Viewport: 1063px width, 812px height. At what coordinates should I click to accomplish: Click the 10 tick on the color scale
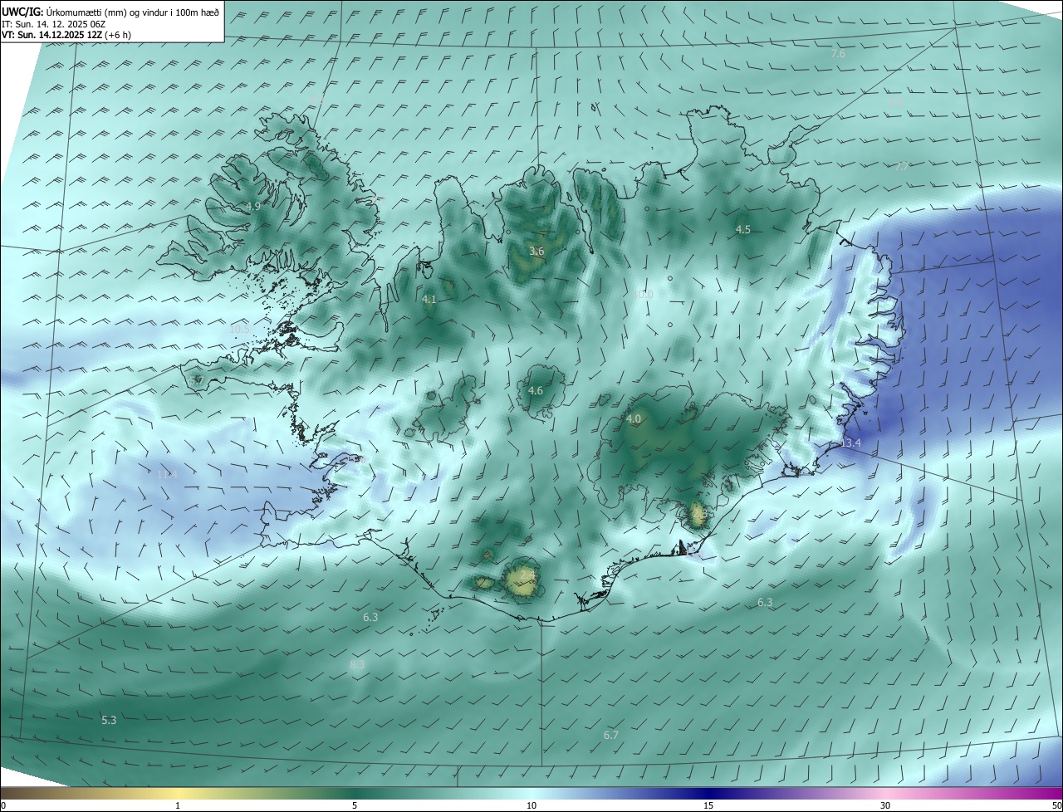point(531,805)
